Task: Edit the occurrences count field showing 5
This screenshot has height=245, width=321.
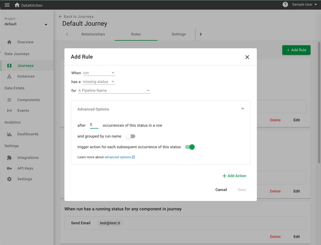Action: (94, 125)
